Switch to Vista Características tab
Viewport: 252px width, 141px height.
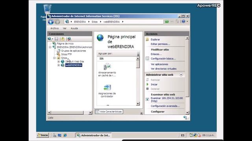tap(109, 112)
